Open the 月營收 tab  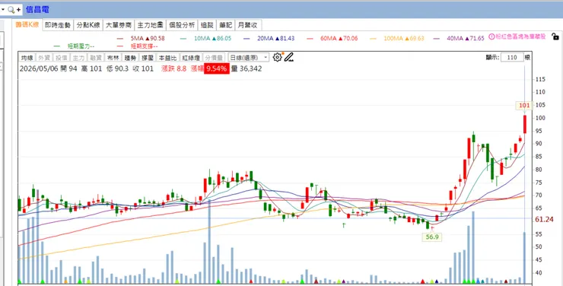pos(248,25)
